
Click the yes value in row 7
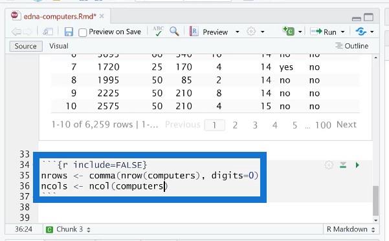point(286,67)
